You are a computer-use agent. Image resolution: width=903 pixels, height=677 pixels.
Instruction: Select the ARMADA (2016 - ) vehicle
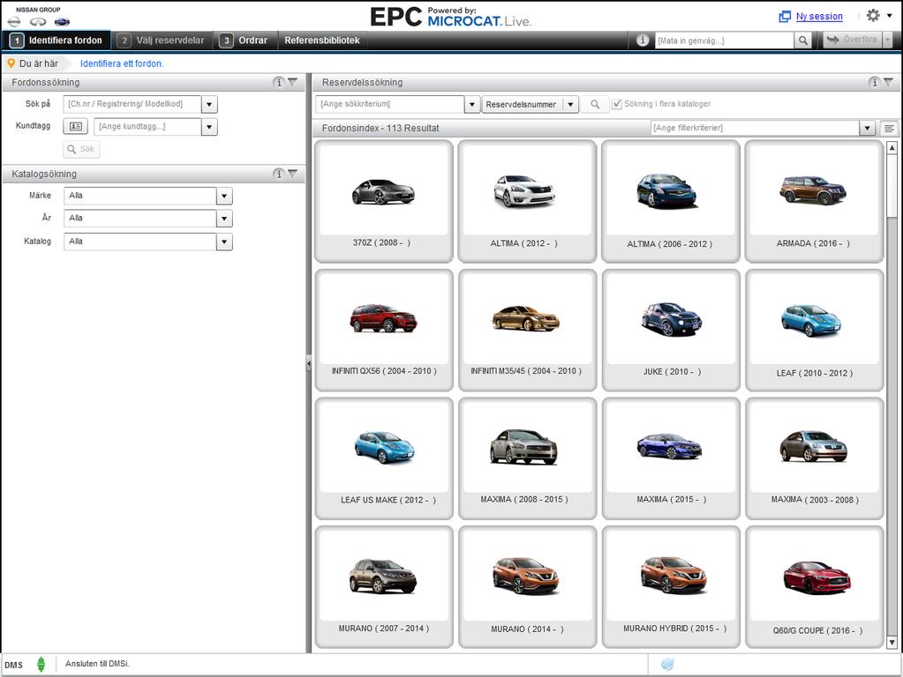[x=815, y=201]
